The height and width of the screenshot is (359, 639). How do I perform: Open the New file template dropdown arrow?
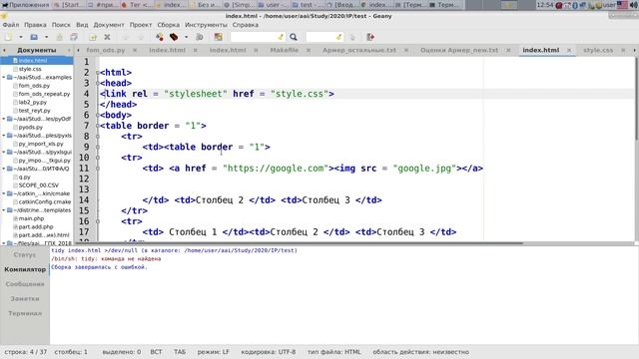[21, 37]
